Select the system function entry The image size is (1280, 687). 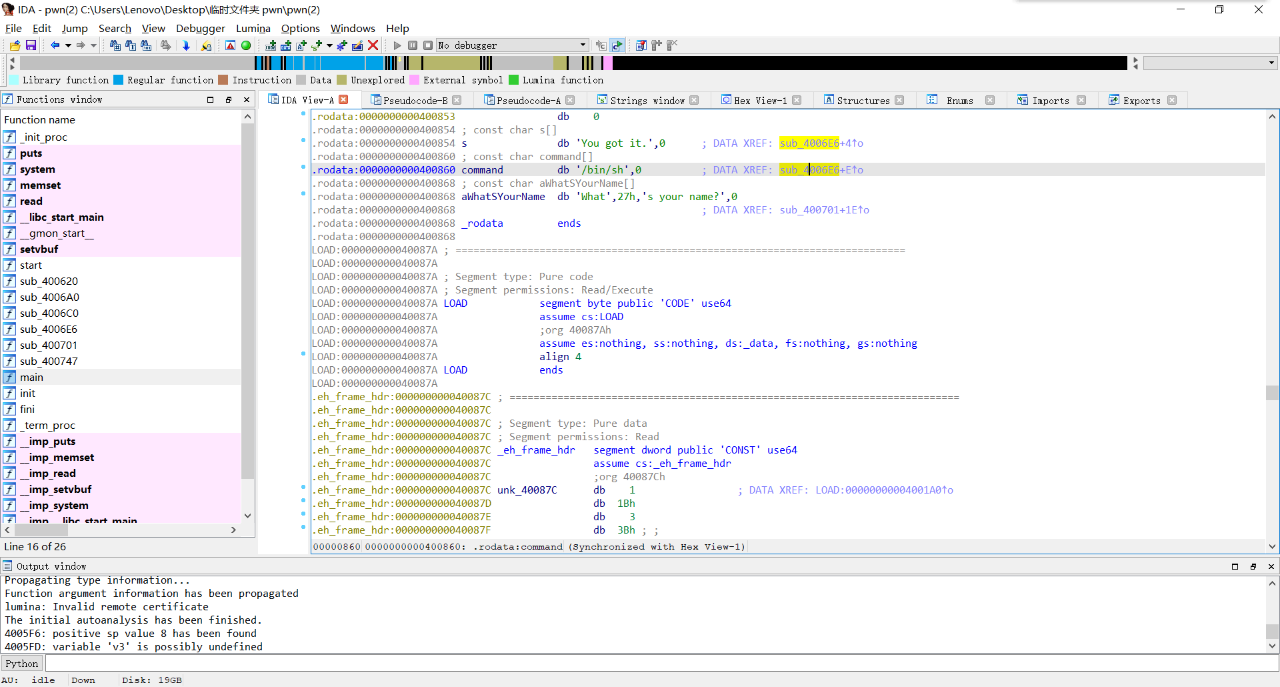click(x=121, y=169)
